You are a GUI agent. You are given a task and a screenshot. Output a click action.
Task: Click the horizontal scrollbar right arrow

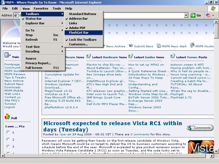pyautogui.click(x=212, y=156)
